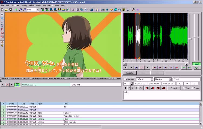
Task: Click the audio horizontal scrollbar
Action: tap(155, 64)
